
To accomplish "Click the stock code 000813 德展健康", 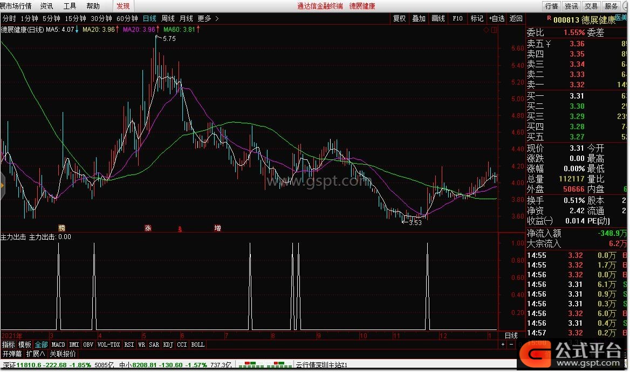I will click(x=584, y=20).
